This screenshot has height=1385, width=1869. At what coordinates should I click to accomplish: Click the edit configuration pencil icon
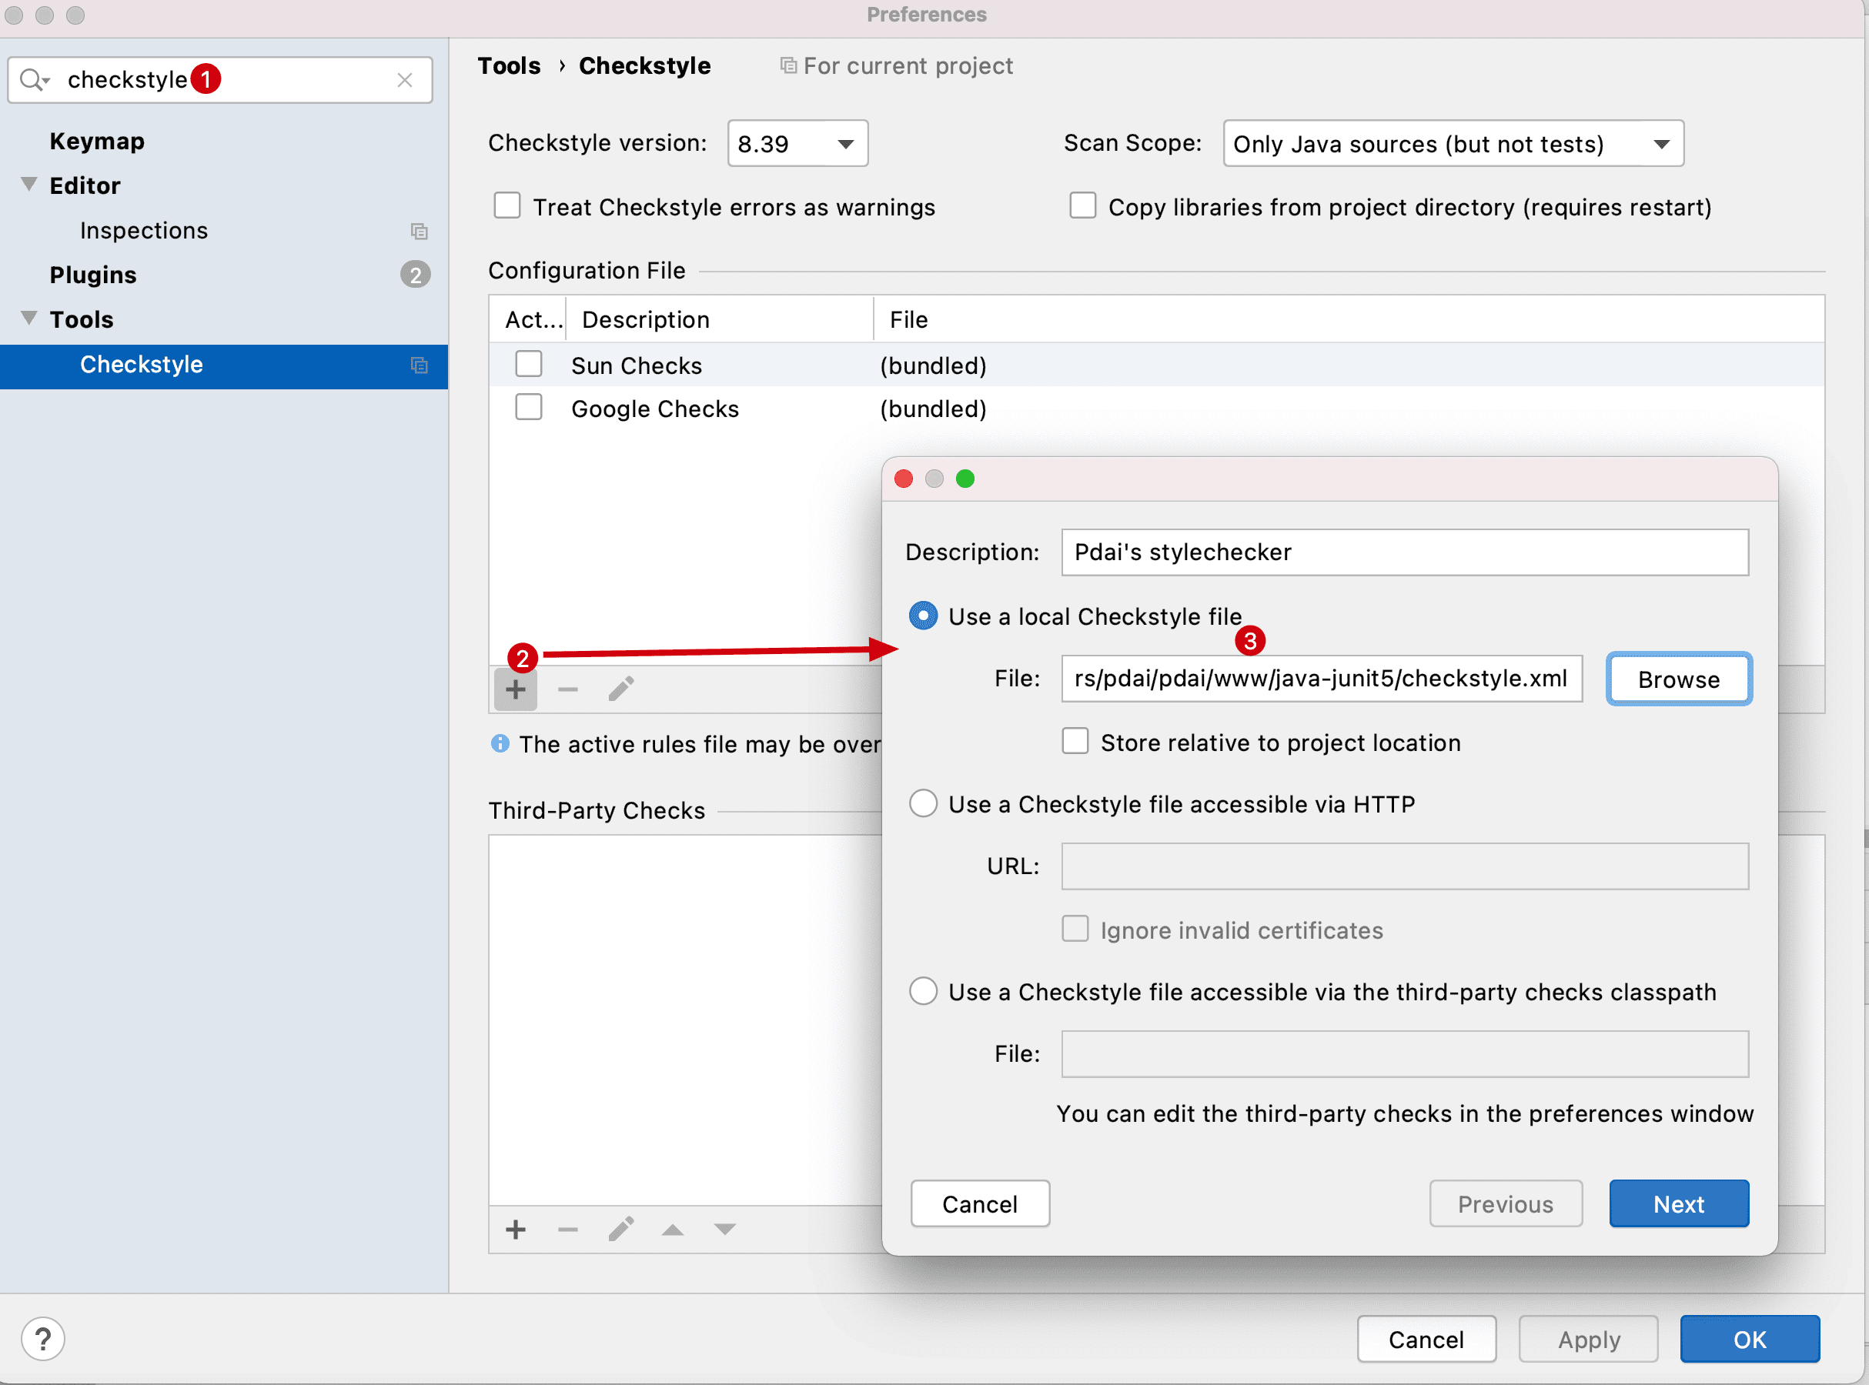pyautogui.click(x=620, y=689)
